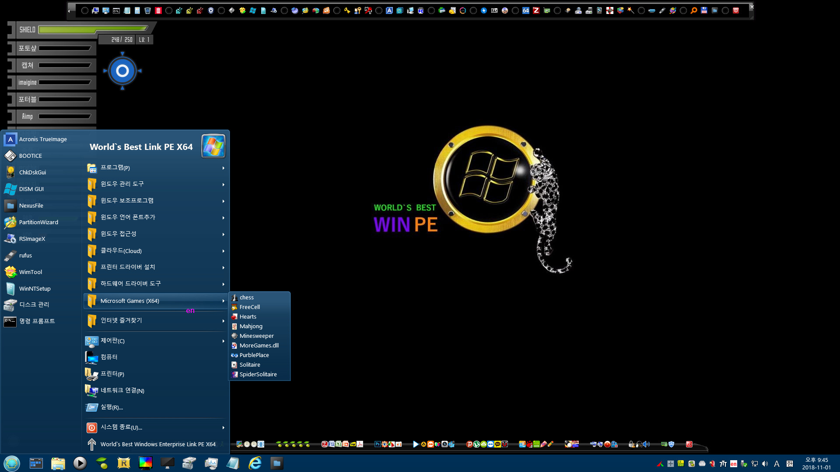Open 명령 프롬프트 command prompt
The image size is (840, 472).
coord(42,321)
